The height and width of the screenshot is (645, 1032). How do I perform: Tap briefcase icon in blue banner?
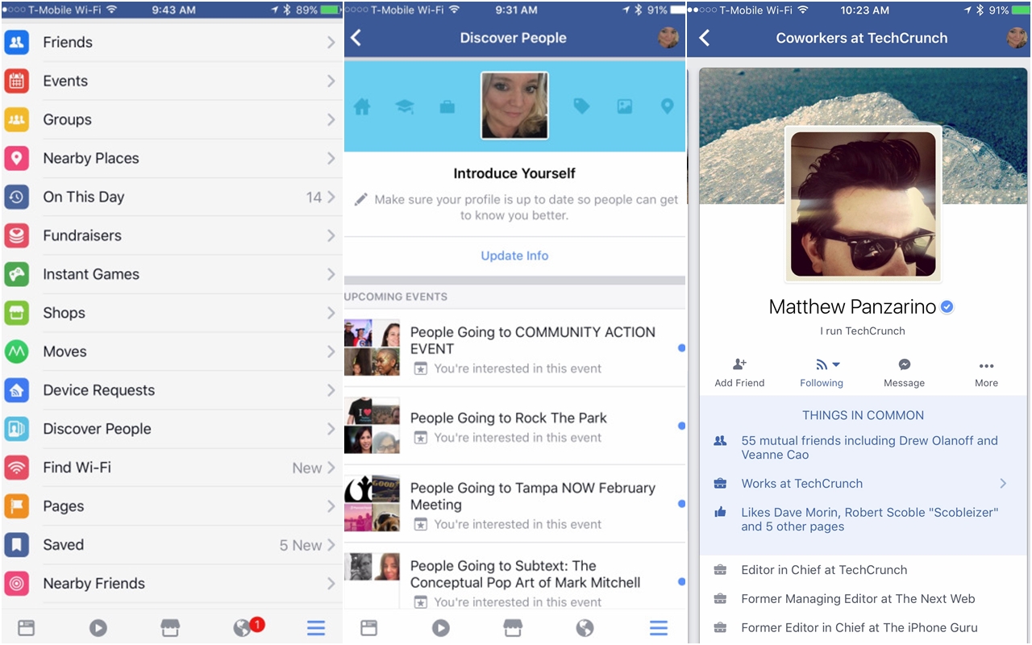pos(447,106)
